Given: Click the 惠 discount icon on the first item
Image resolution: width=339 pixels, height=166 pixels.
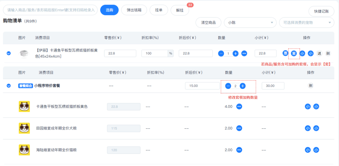Looking at the screenshot, I should 286,53.
